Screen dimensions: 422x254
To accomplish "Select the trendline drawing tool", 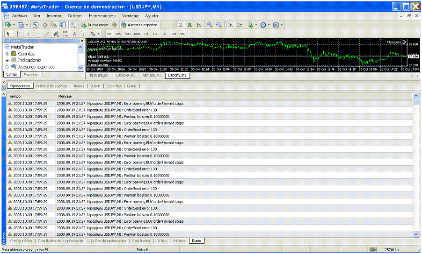I will coord(47,34).
